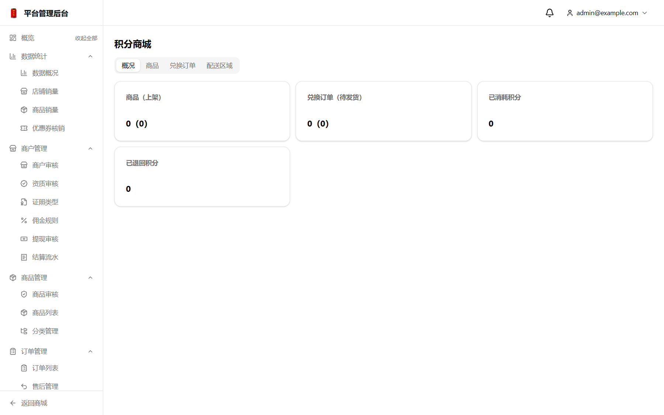Open the 兑换订单 tab

coord(183,65)
